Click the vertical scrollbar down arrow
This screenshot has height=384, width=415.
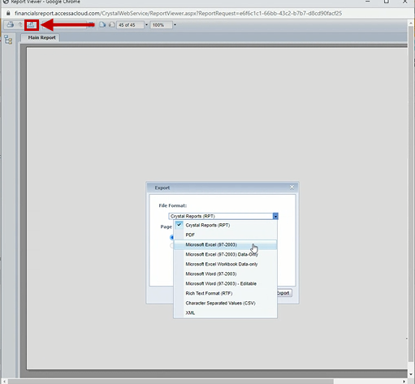tap(411, 374)
